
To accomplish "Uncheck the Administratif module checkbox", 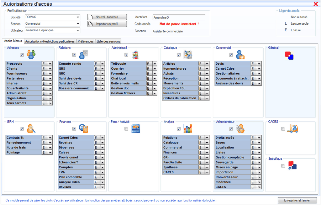I will [126, 55].
